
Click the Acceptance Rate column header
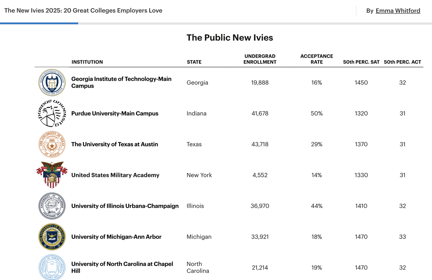tap(317, 59)
